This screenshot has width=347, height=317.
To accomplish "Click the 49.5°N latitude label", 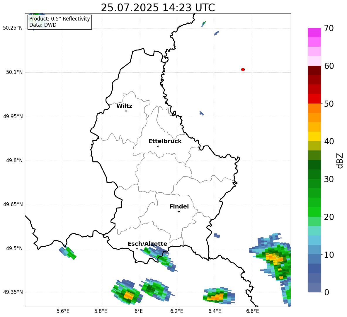I will click(14, 248).
